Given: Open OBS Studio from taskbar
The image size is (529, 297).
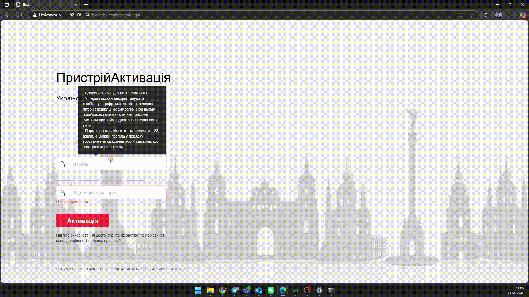Looking at the screenshot, I should click(x=307, y=290).
